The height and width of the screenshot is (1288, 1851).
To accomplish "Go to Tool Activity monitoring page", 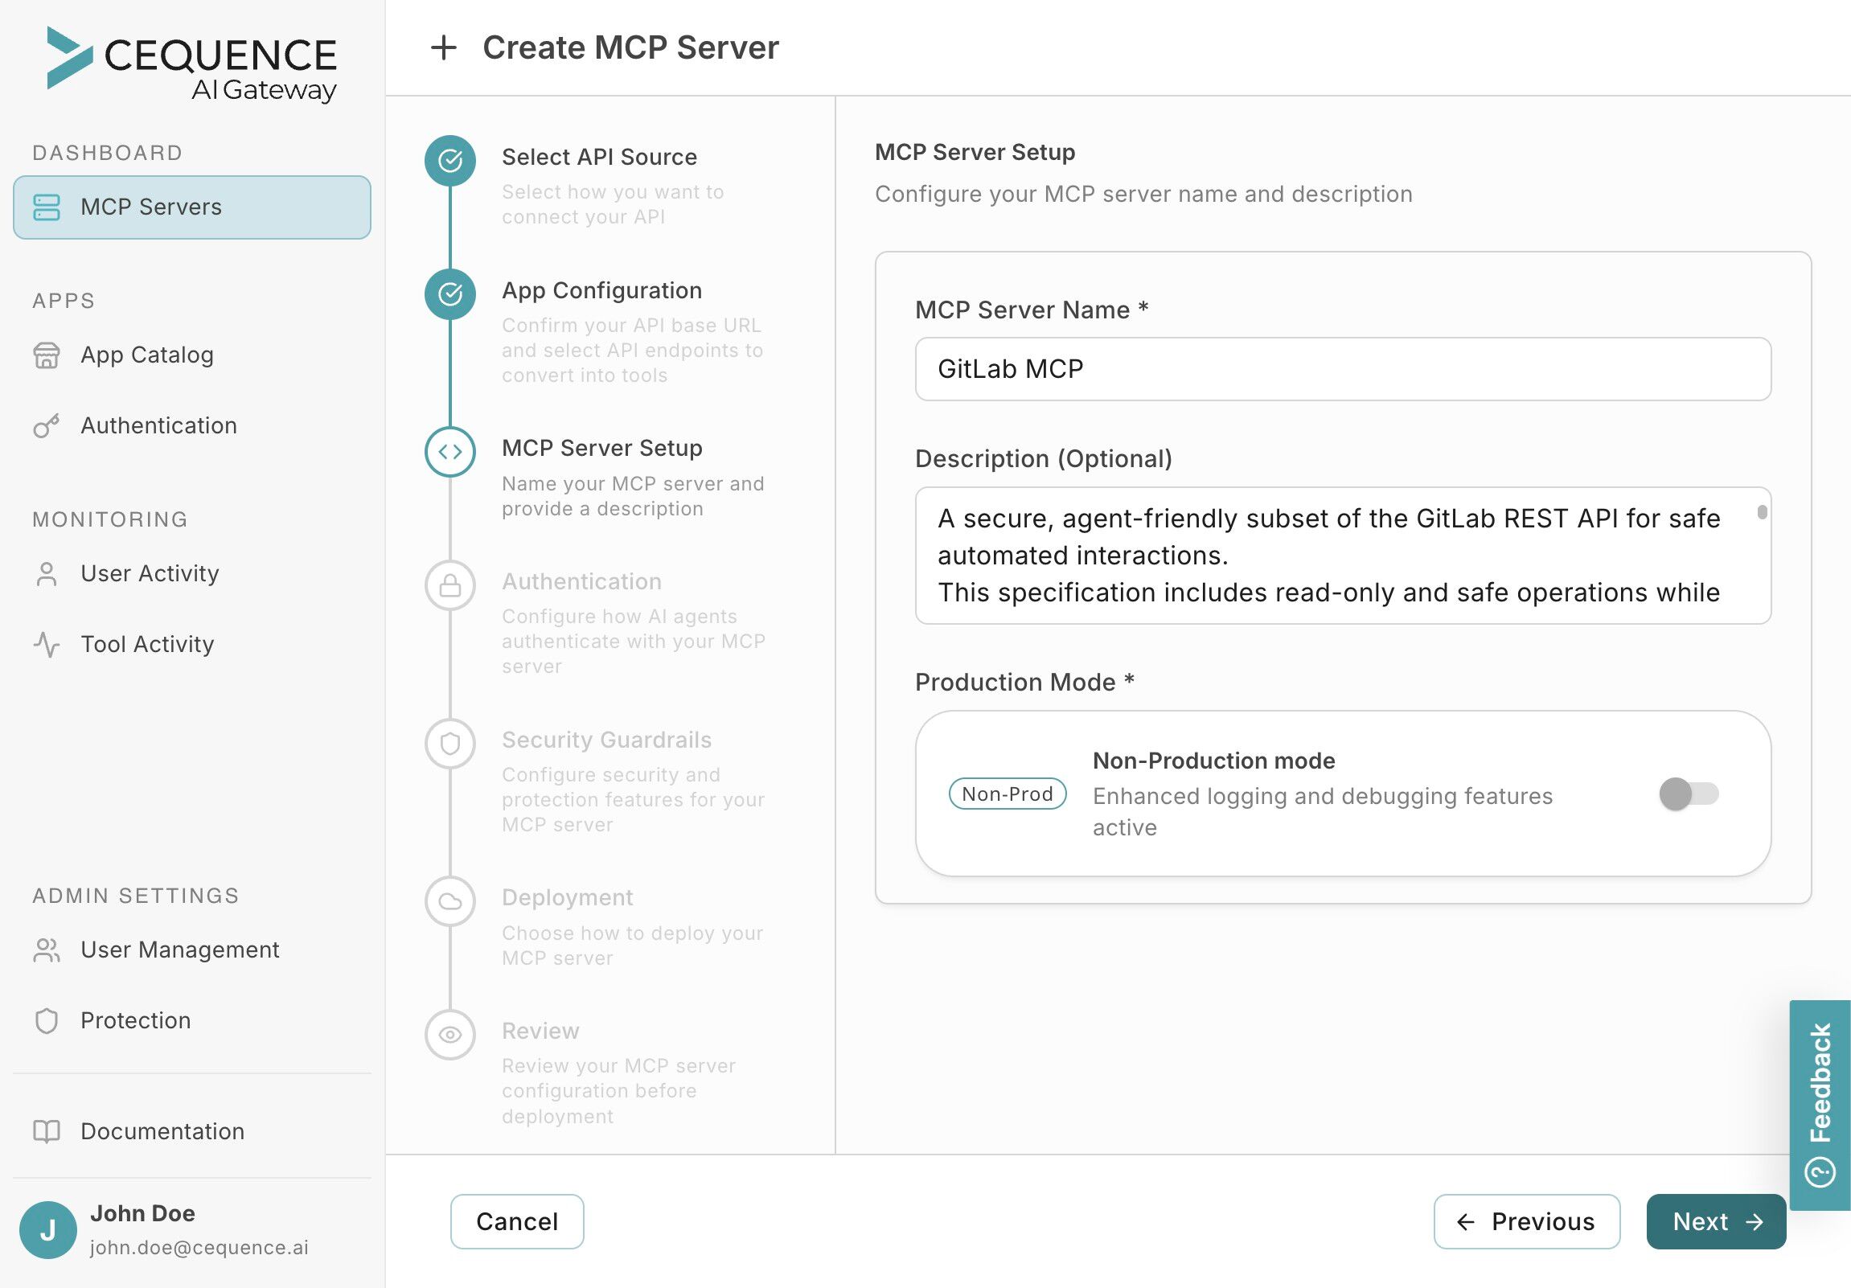I will click(x=146, y=644).
